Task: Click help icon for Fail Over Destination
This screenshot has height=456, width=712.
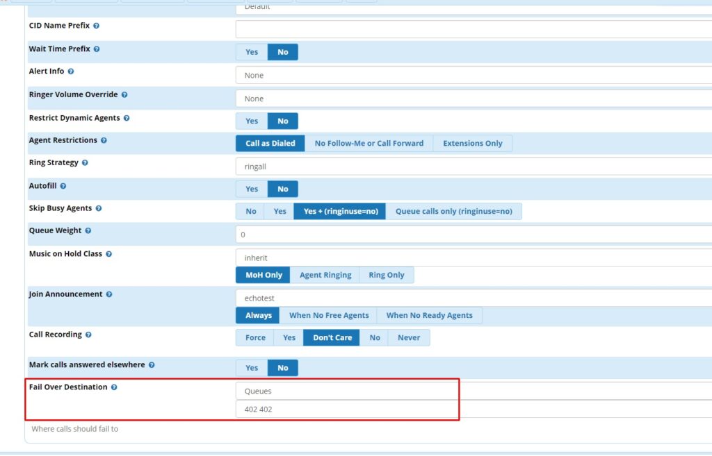Action: click(114, 387)
